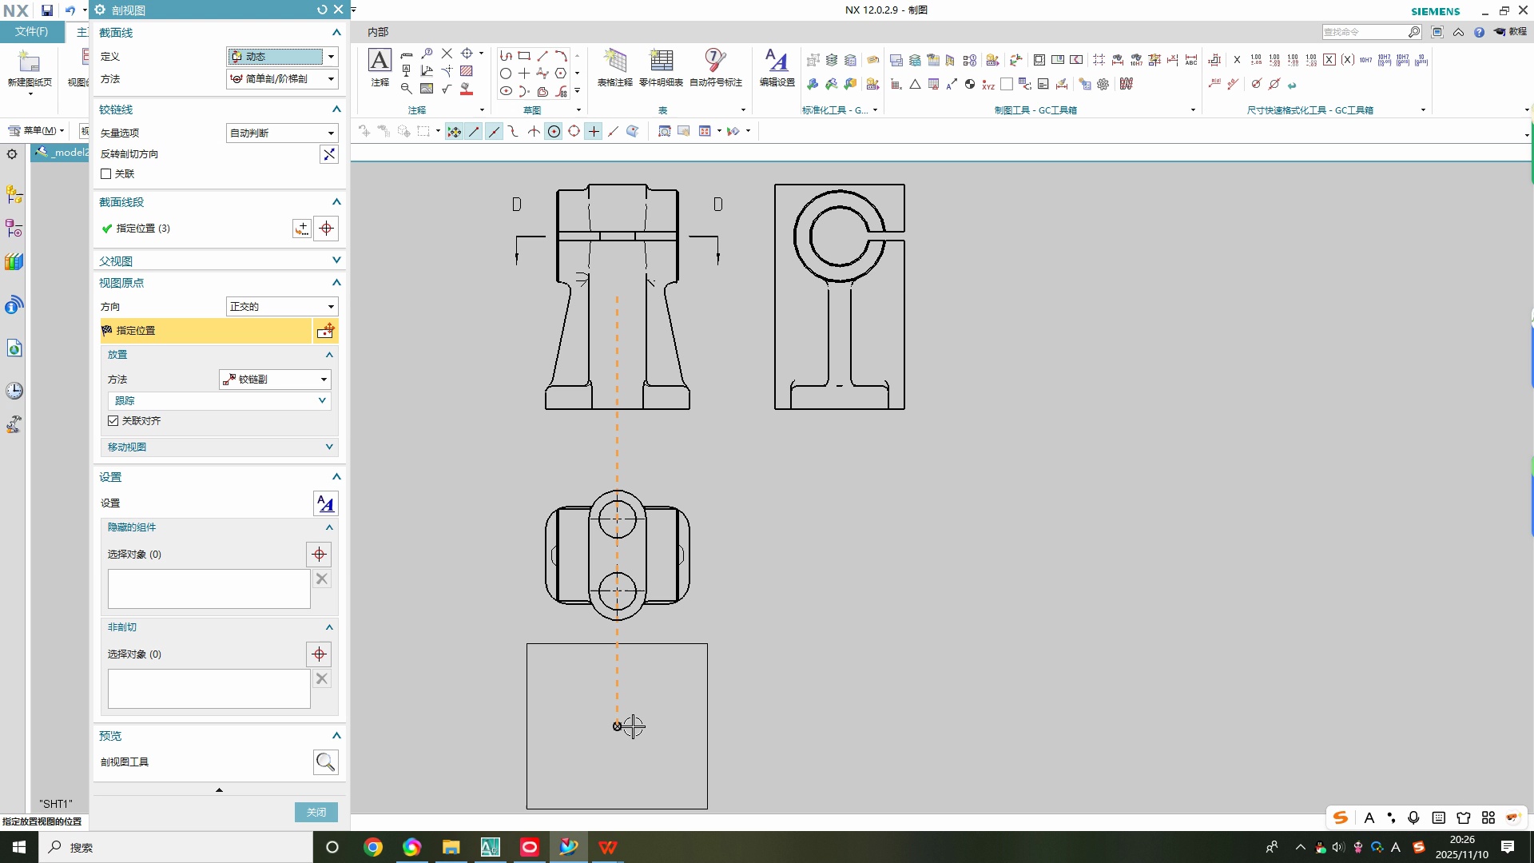Toggle Midpoint snap
This screenshot has width=1534, height=863.
tap(495, 132)
